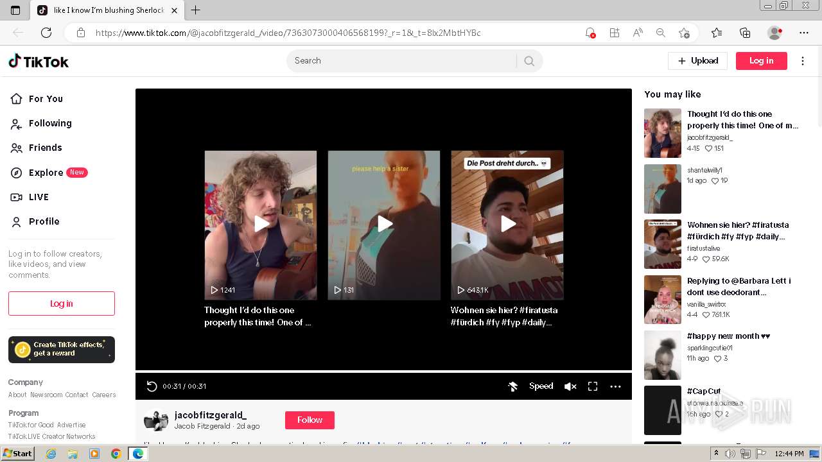
Task: Click the sidebar outlined Log in button
Action: pos(62,304)
